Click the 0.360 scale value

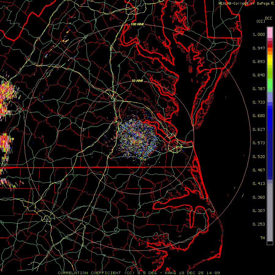[x=259, y=197]
